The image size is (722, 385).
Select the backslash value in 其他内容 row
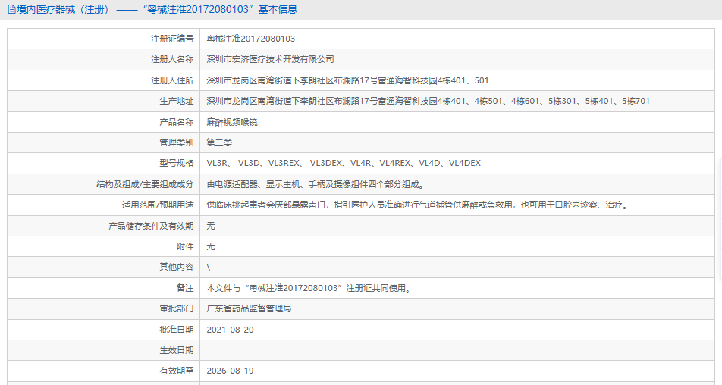coord(209,268)
